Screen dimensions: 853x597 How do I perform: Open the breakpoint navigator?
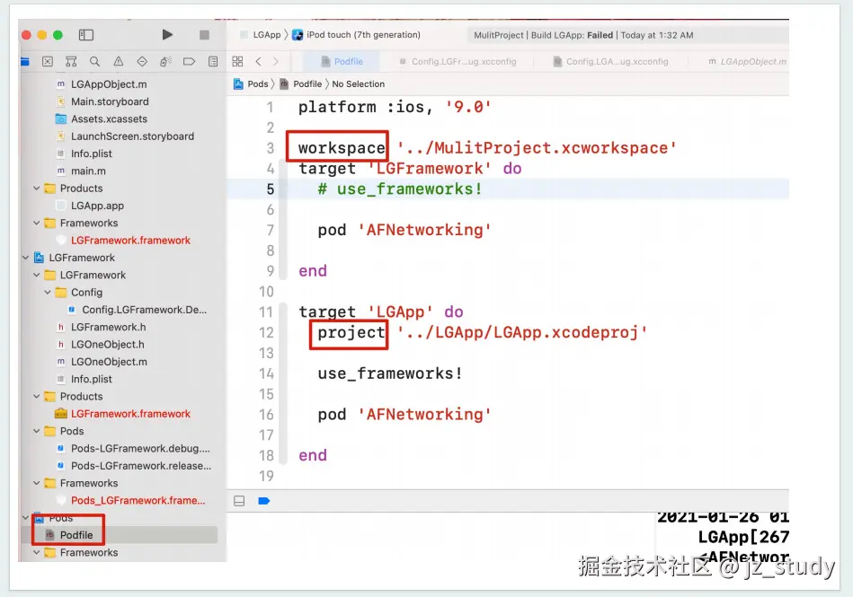pyautogui.click(x=189, y=61)
